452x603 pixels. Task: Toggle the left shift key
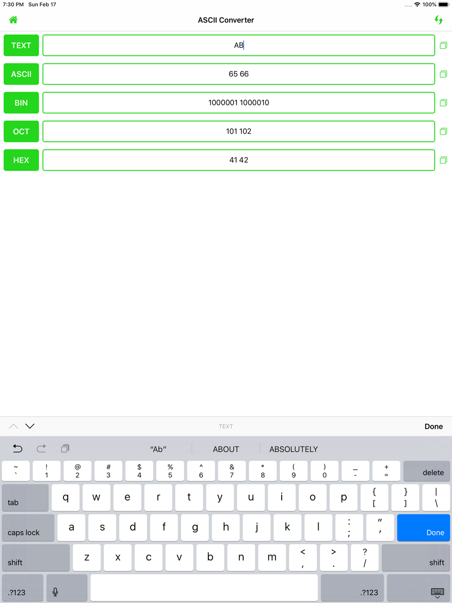(x=36, y=558)
